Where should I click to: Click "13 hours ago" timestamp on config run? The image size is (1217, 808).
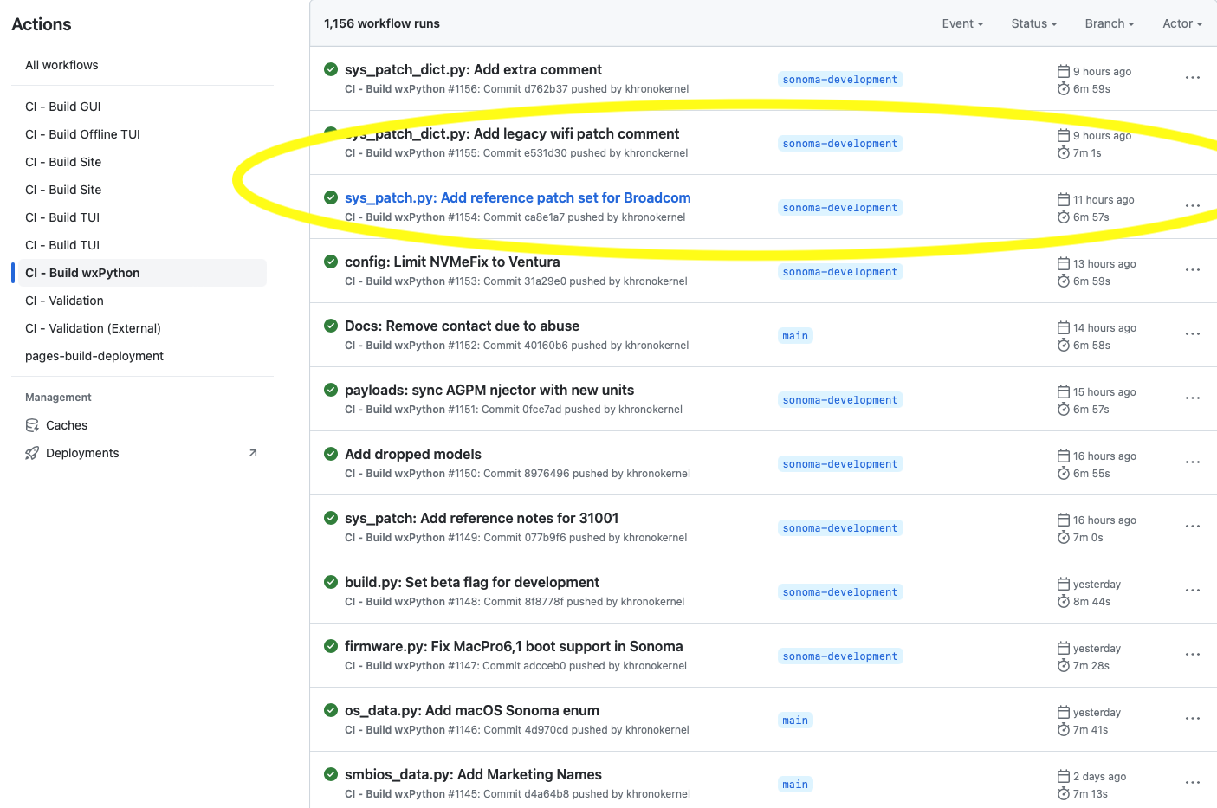(1104, 264)
